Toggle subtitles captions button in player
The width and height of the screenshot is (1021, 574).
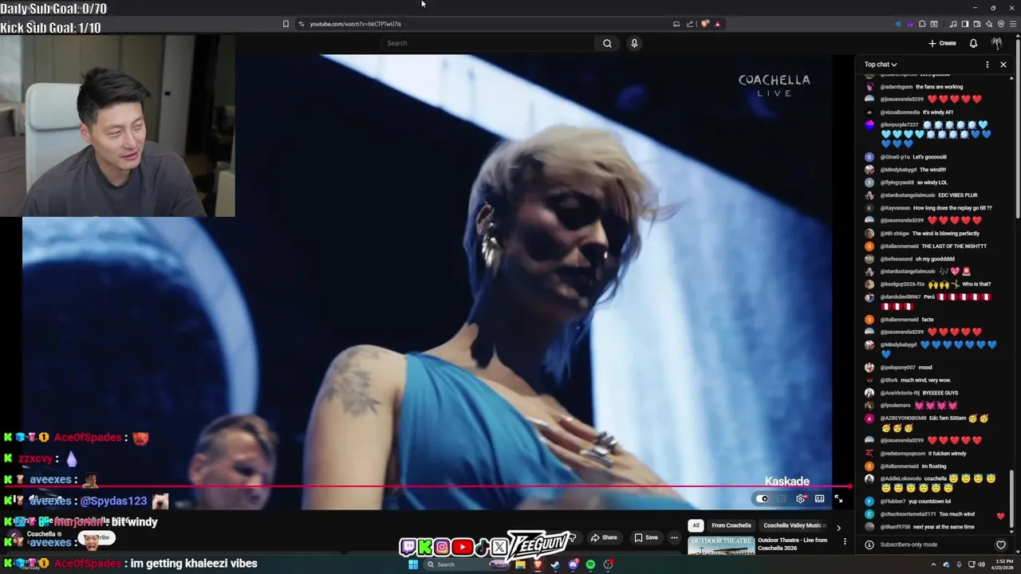click(x=782, y=499)
